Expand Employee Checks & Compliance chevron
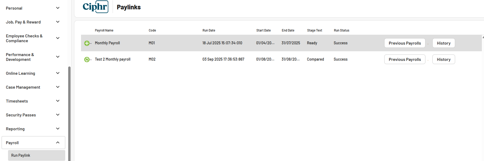Screen dimensions: 484x161 (x=58, y=38)
